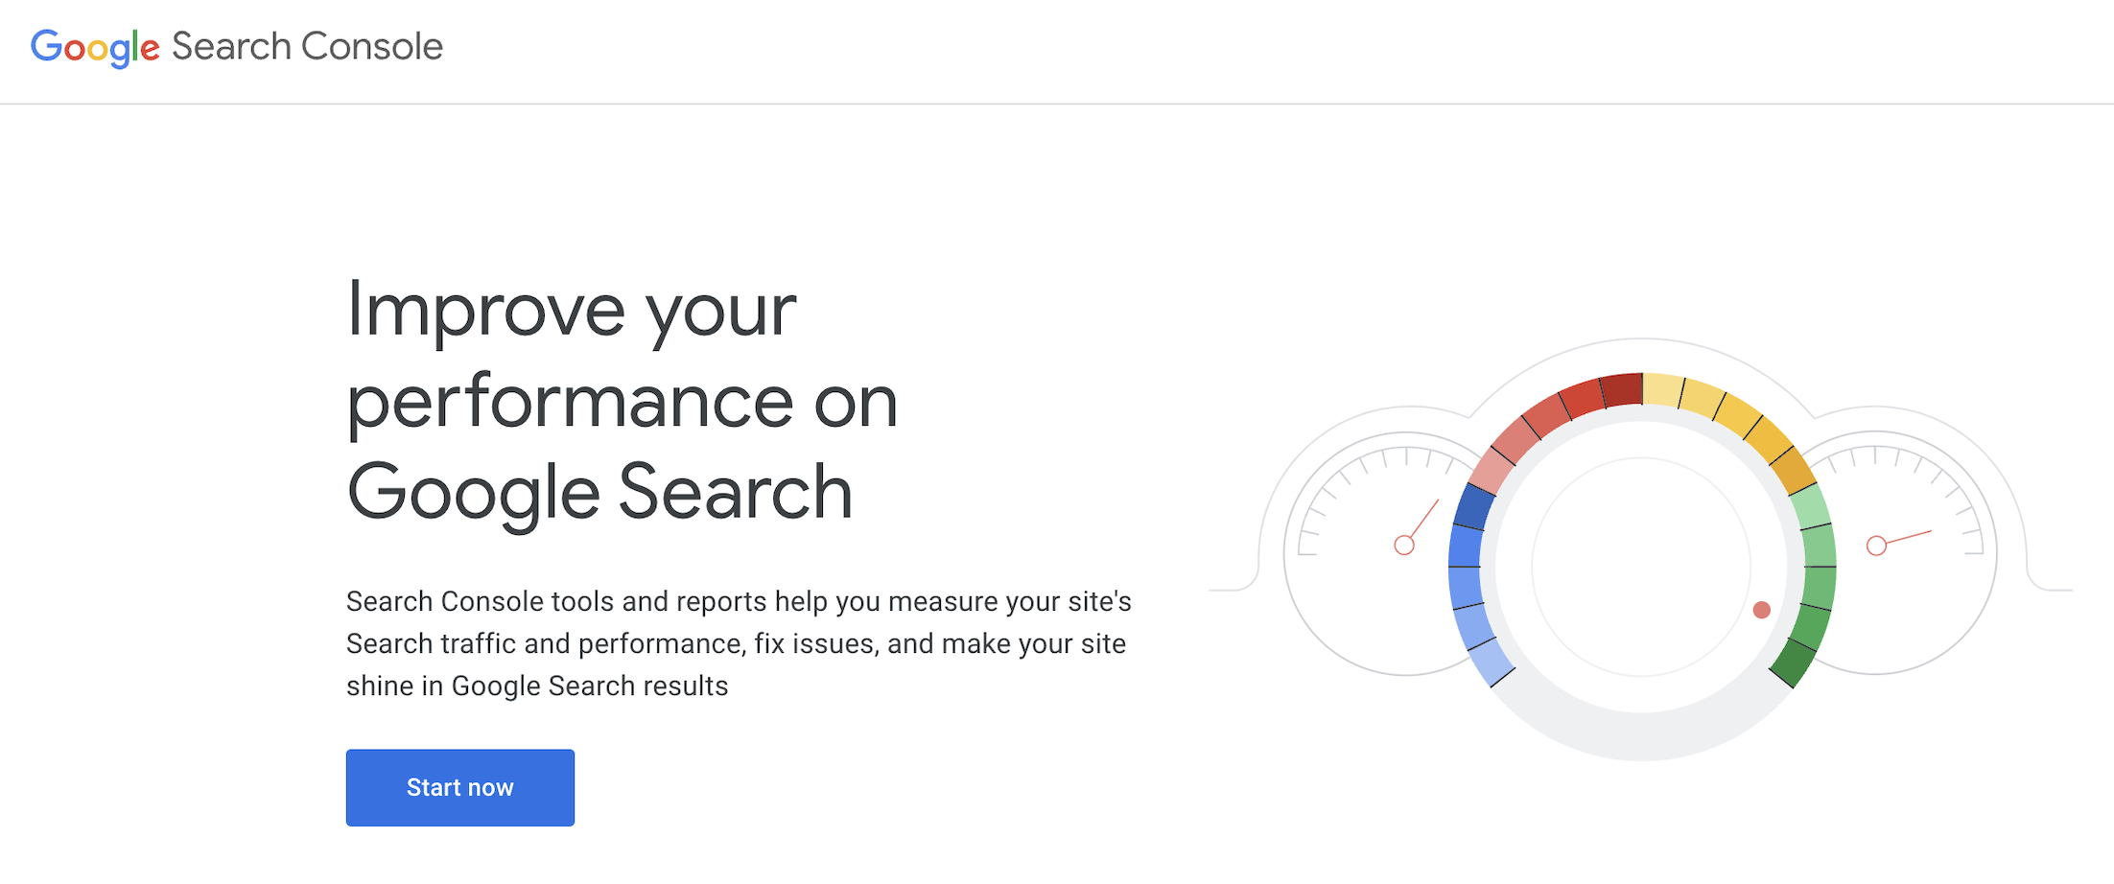Select the right small gauge needle pivot
Image resolution: width=2114 pixels, height=884 pixels.
pos(1876,546)
